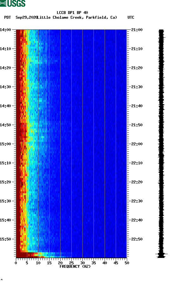The image size is (175, 283).
Task: Click the 22:20 UTC time label
Action: (137, 182)
